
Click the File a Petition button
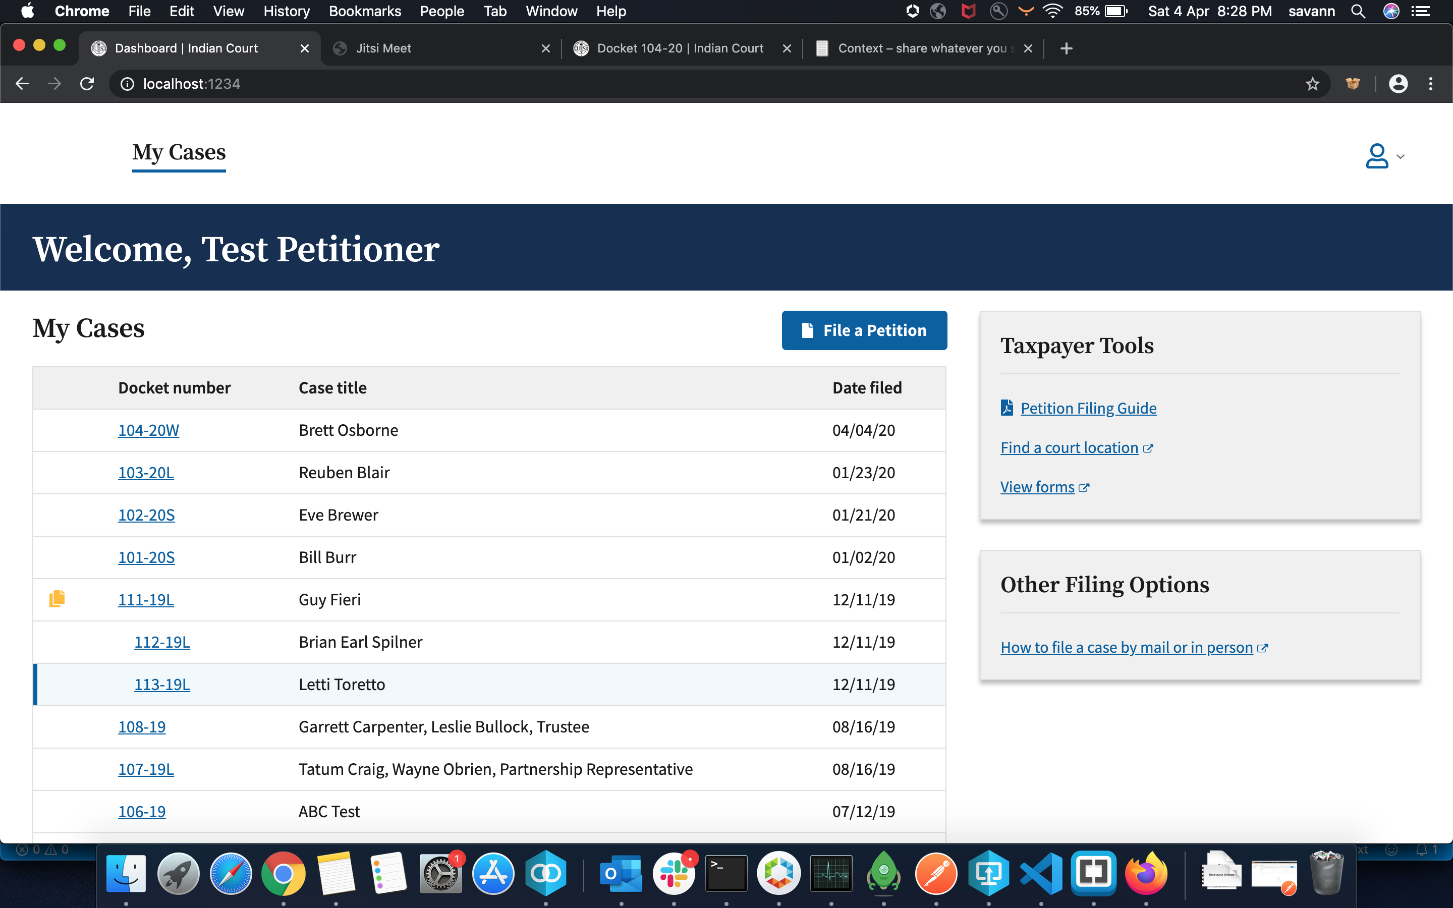coord(863,330)
